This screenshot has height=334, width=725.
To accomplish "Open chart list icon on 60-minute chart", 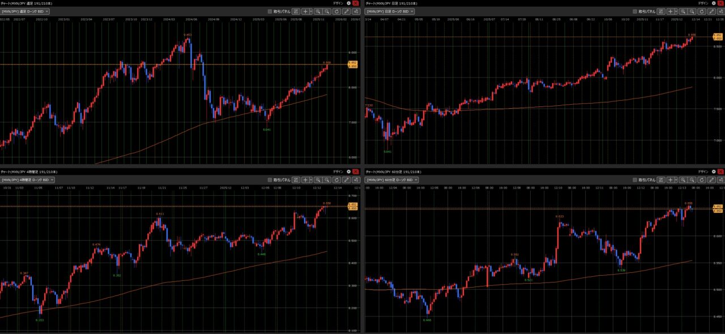I will (x=660, y=179).
